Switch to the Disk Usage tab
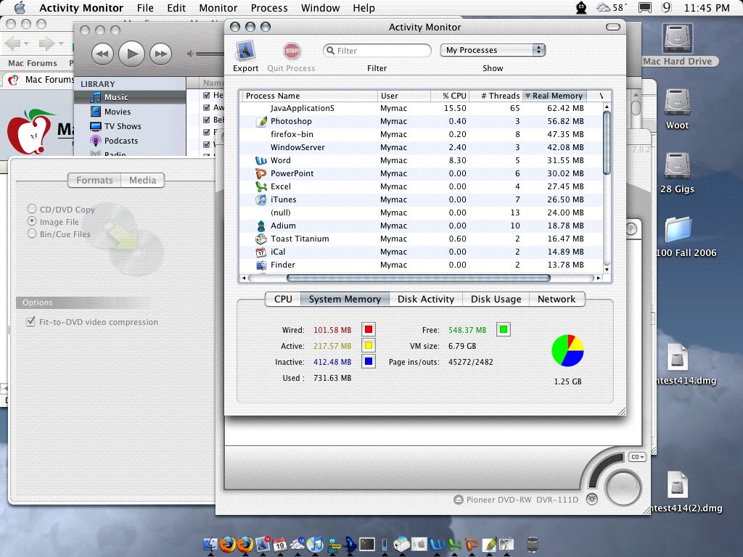The image size is (743, 557). [496, 300]
